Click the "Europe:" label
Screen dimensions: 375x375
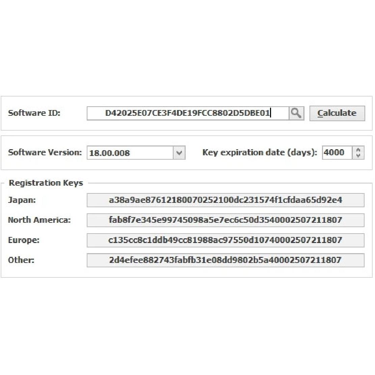pos(24,240)
